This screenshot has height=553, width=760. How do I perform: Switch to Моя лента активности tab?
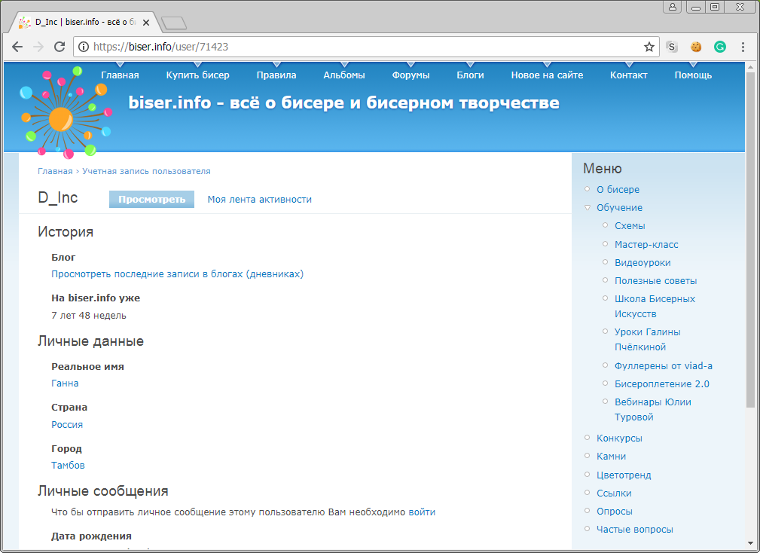pos(259,200)
